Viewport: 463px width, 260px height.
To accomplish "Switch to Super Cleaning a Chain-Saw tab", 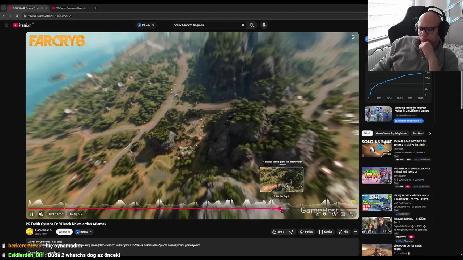I will 71,8.
